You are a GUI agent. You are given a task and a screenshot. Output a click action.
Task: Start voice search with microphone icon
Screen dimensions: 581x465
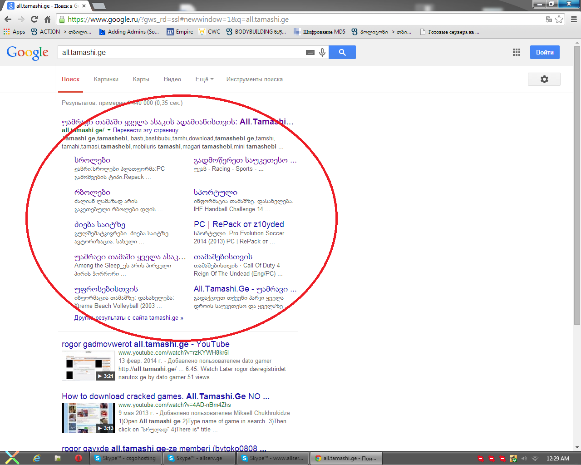[x=322, y=53]
